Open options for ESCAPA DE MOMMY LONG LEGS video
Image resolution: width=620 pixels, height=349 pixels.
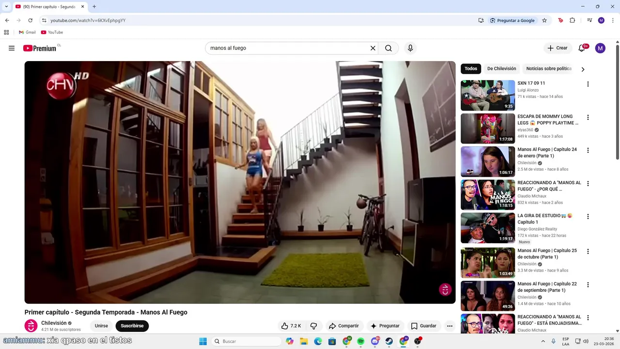(x=588, y=117)
